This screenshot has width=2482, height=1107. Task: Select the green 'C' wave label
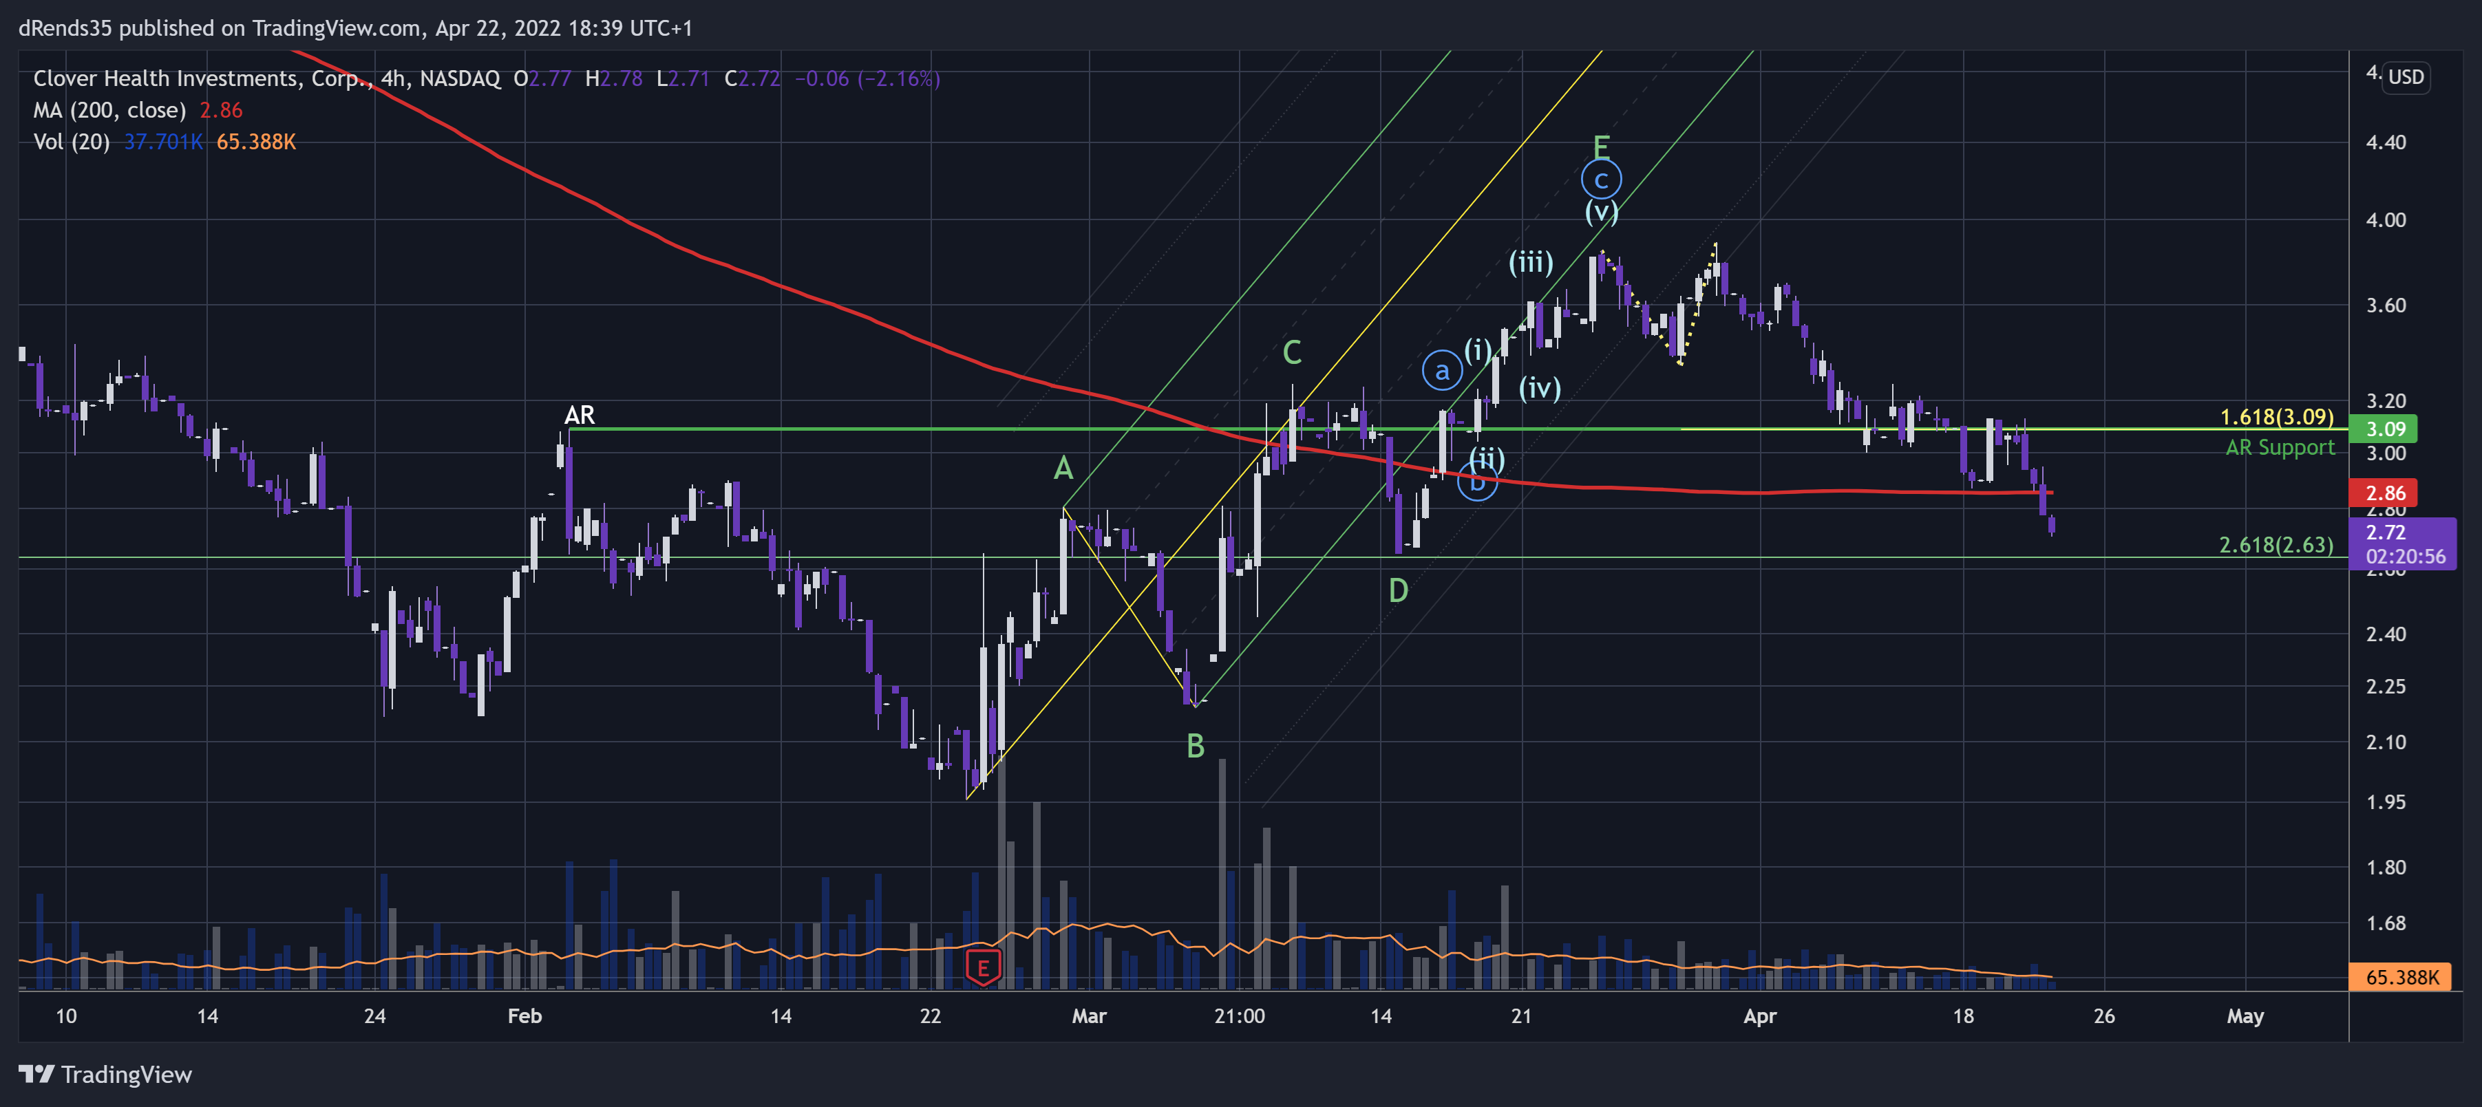click(1292, 353)
